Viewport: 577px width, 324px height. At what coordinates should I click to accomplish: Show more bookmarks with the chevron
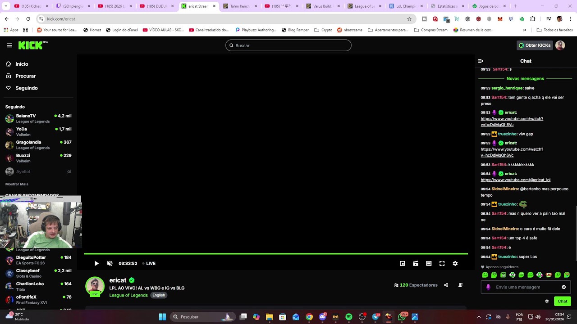click(524, 30)
